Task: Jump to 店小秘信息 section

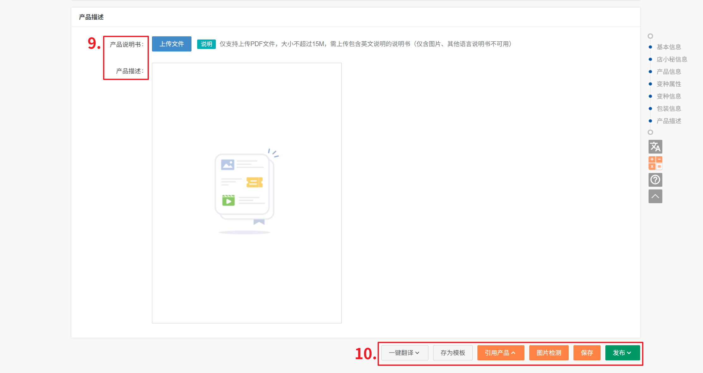Action: (672, 59)
